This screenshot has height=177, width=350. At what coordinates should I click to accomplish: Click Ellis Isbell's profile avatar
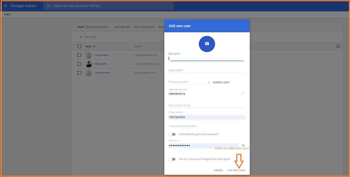click(x=89, y=64)
